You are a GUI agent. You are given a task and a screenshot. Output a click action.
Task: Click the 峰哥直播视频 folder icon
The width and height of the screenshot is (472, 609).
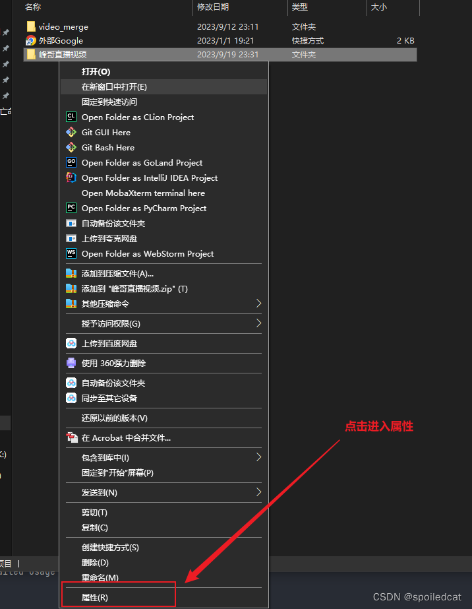coord(31,54)
